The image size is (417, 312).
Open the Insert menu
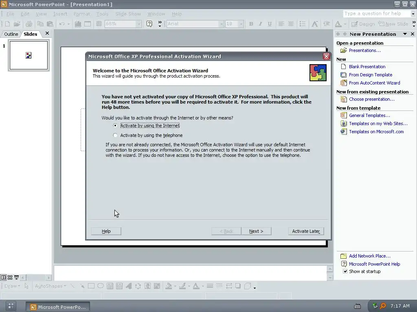coord(60,14)
